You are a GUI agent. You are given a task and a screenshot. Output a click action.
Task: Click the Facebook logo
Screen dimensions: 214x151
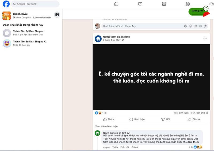click(6, 4)
